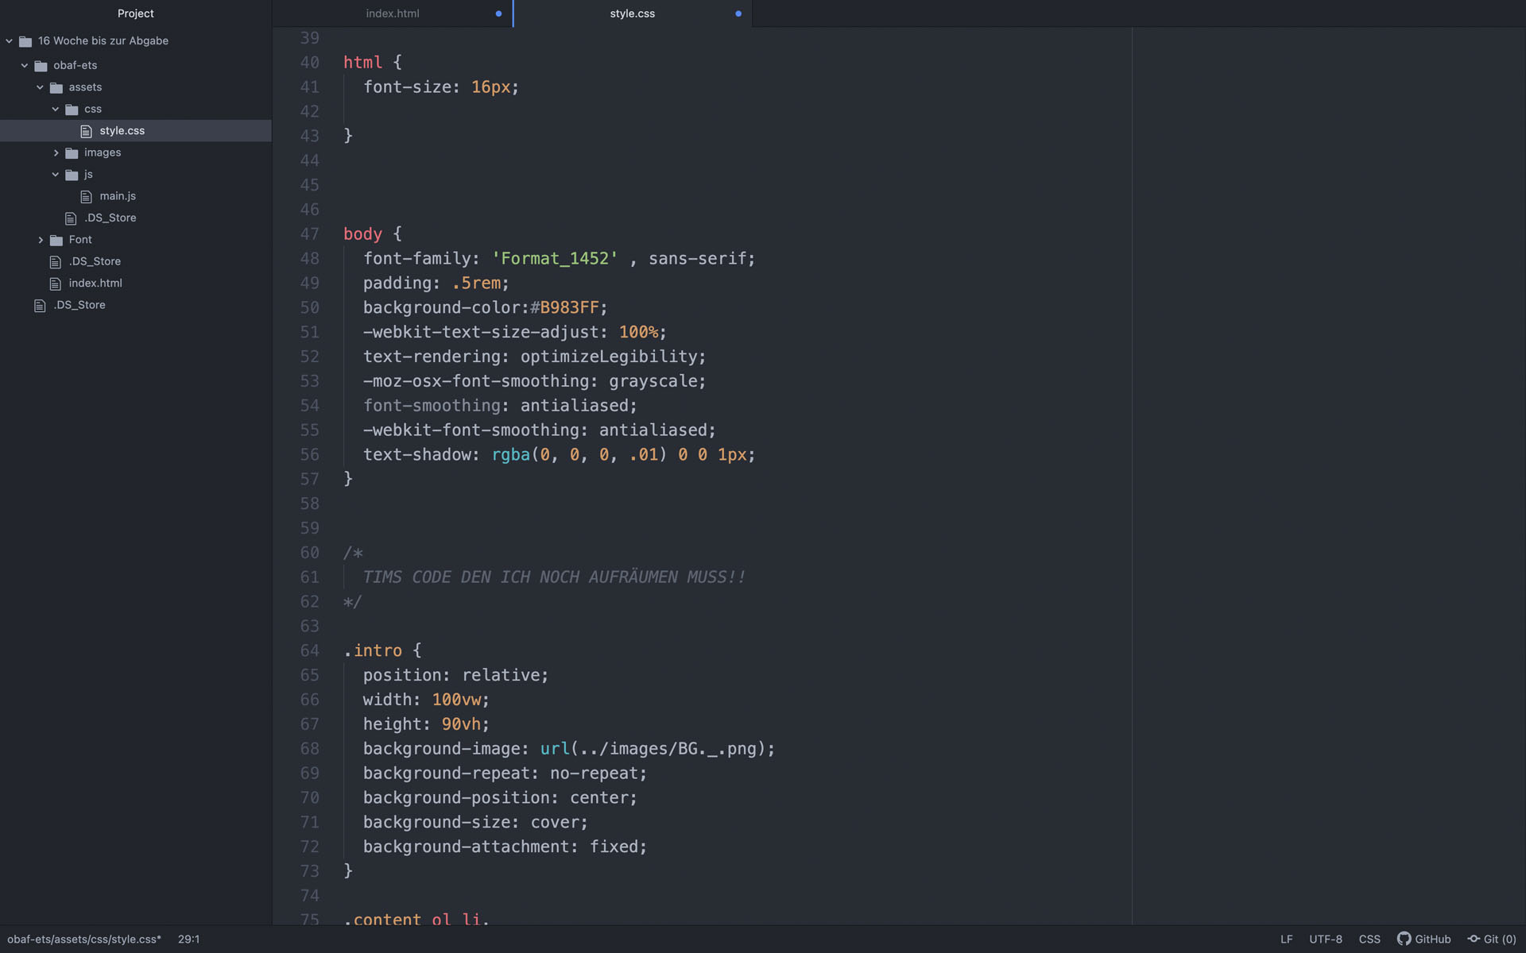Open go-to-line via cursor position 29:1

click(x=188, y=939)
